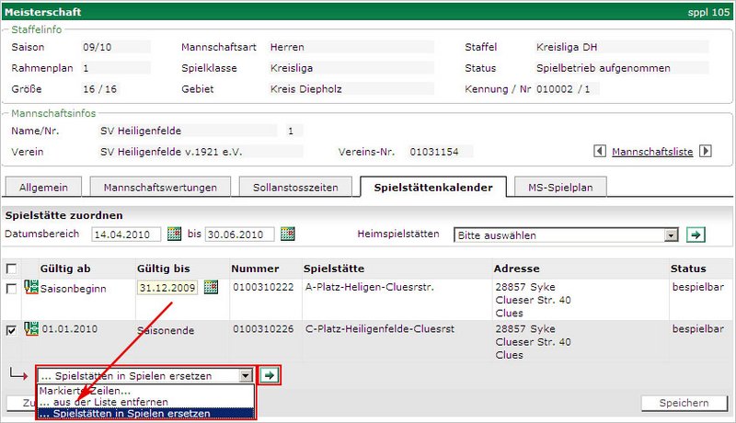
Task: Click the Gültig bis date field 31.12.2009
Action: coord(167,288)
